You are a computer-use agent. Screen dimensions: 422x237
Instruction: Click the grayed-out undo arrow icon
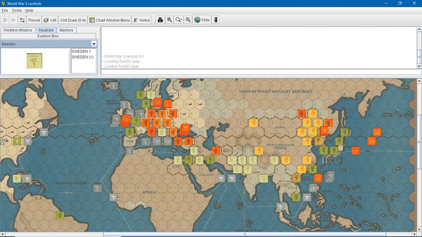[5, 20]
